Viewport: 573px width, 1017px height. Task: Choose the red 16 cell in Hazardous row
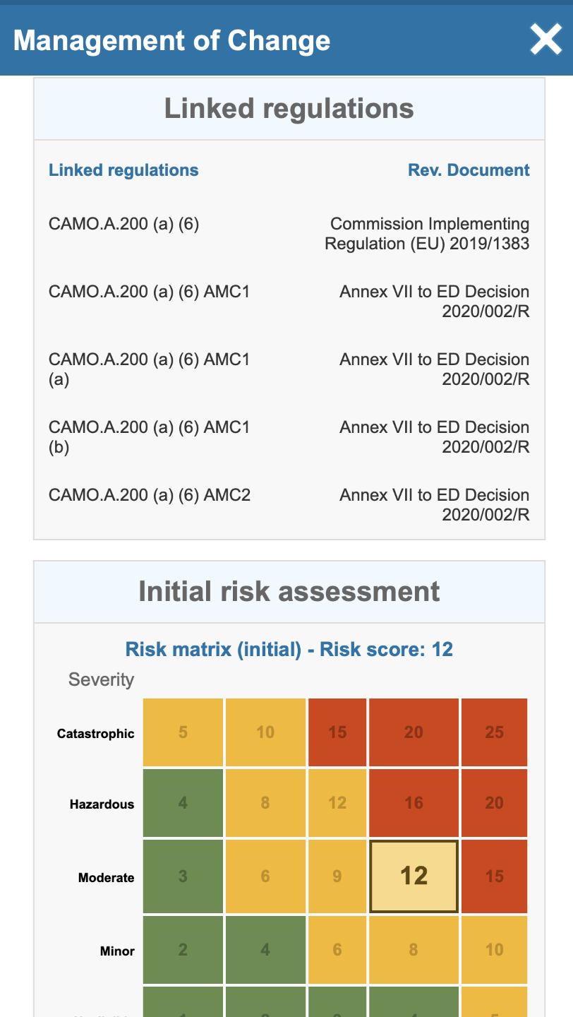click(x=414, y=803)
